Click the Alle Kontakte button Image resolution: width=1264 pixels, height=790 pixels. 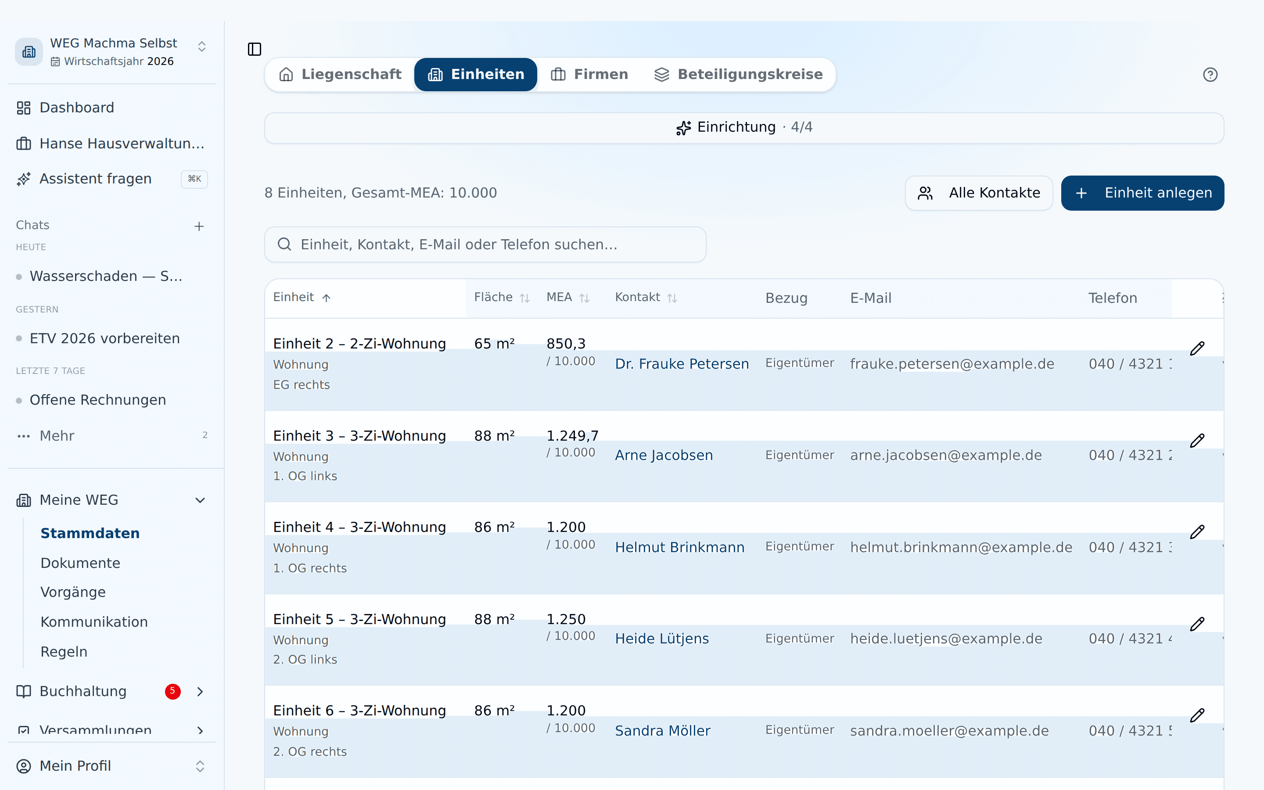[x=978, y=193]
